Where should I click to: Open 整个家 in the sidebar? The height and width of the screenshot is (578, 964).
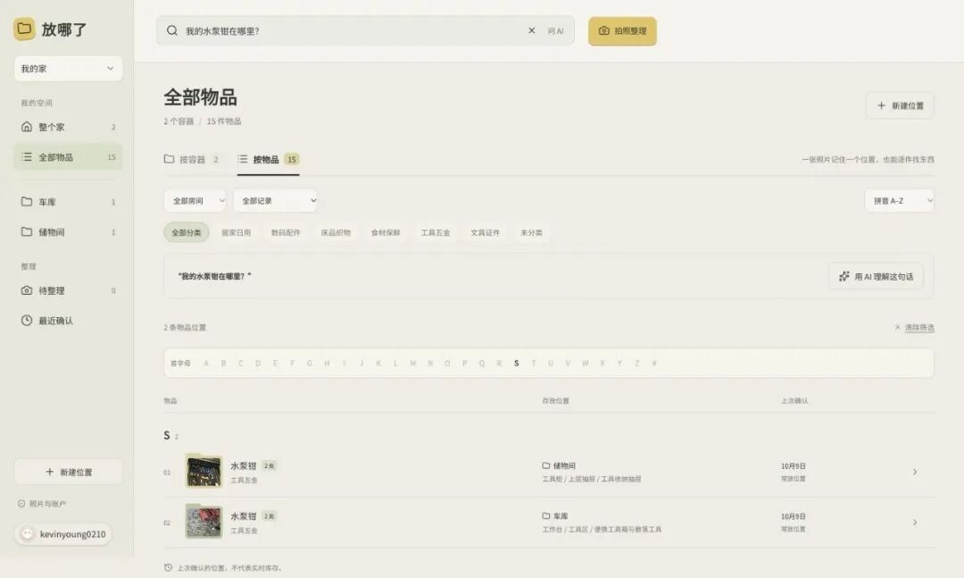(68, 127)
